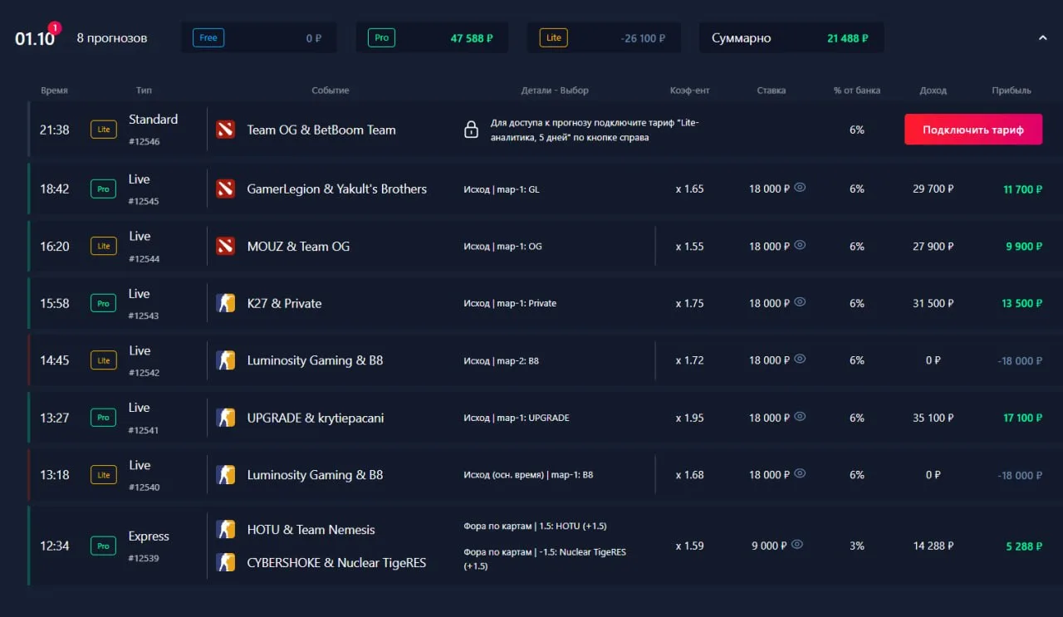Click the CS icon beside UPGRADE & krytiepacani
The height and width of the screenshot is (617, 1063).
click(x=225, y=418)
